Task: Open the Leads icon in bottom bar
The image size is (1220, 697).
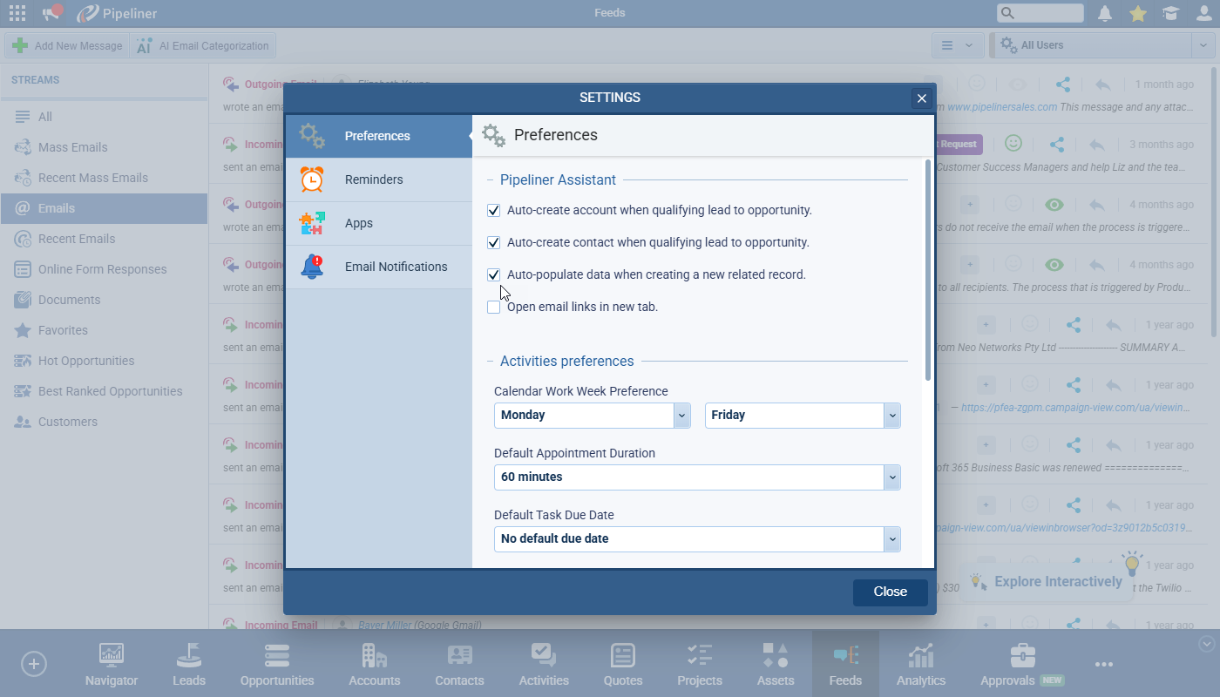Action: coord(189,656)
